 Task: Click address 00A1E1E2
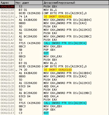[x=7, y=110]
